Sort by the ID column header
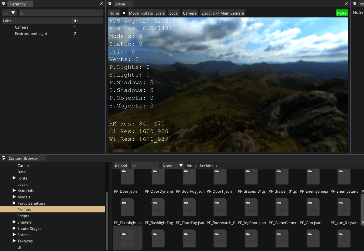Image resolution: width=364 pixels, height=251 pixels. [88, 21]
